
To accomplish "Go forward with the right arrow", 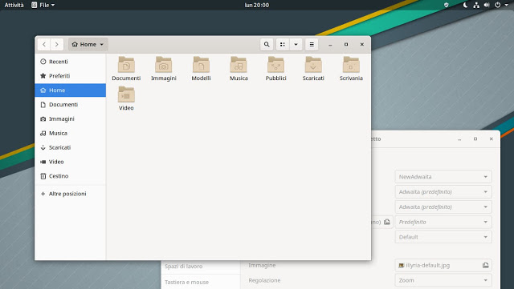I will [57, 45].
